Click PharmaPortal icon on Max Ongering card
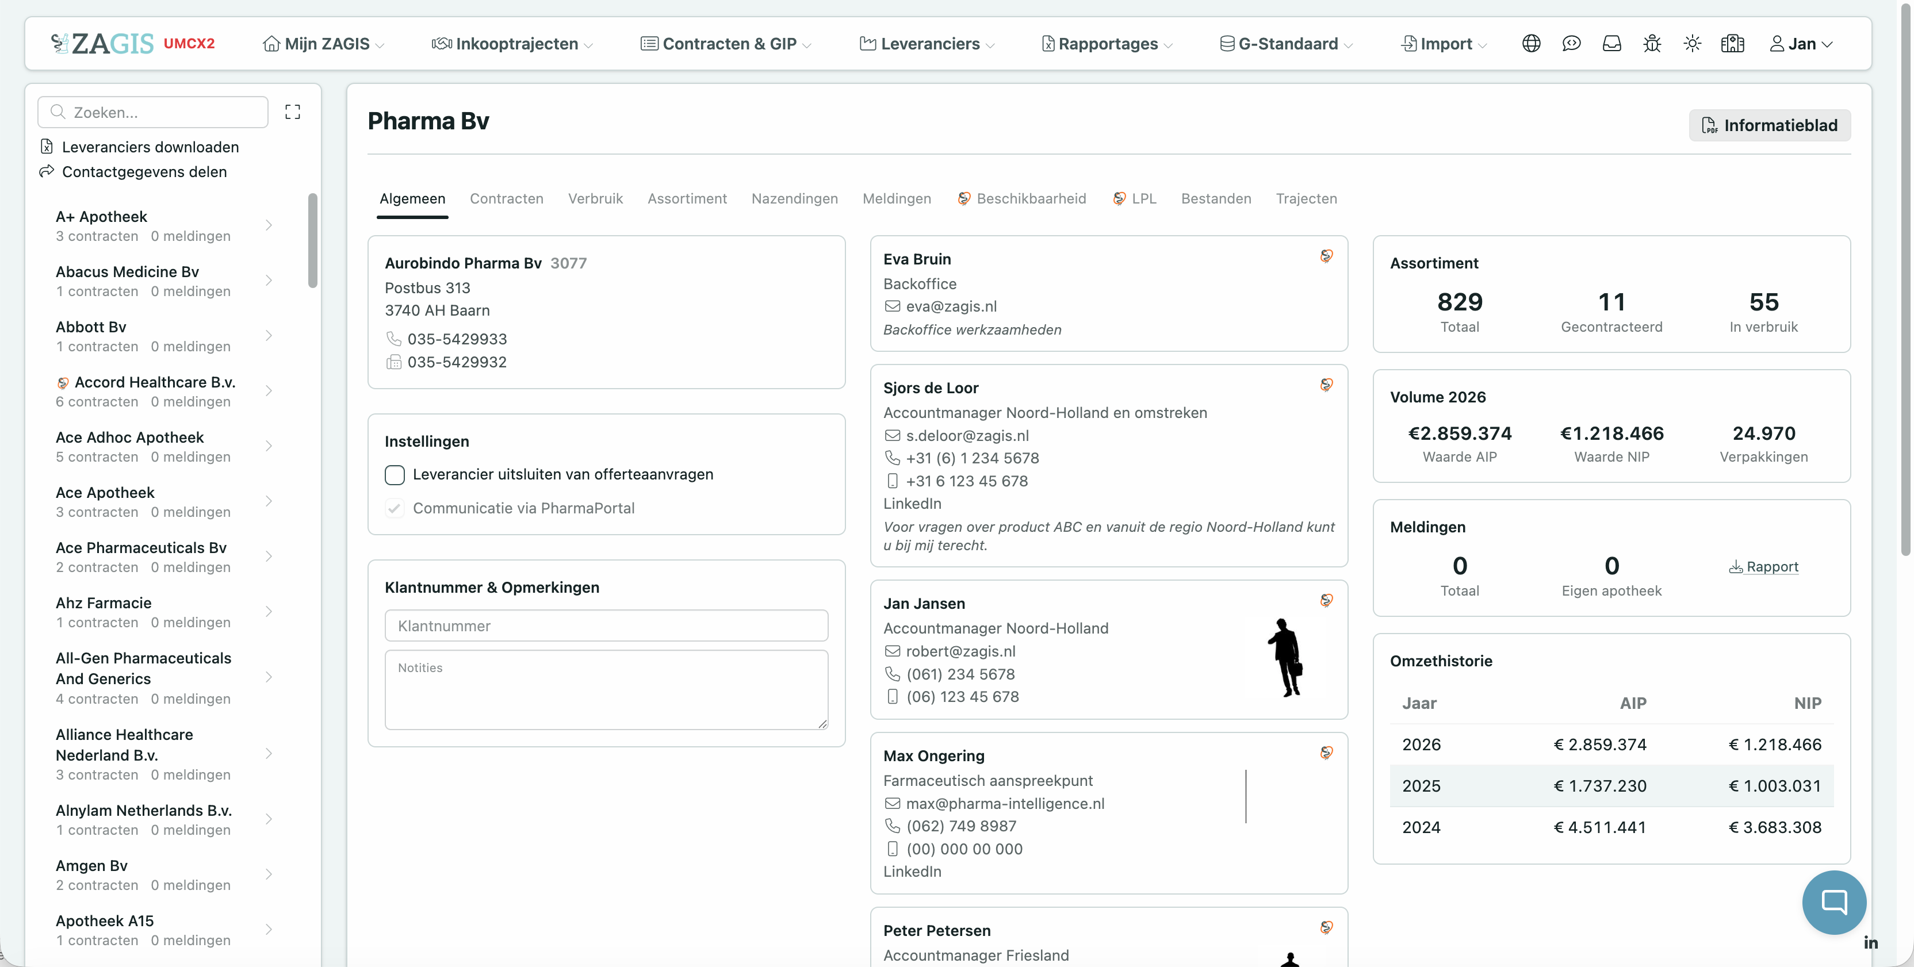Viewport: 1914px width, 967px height. point(1326,753)
